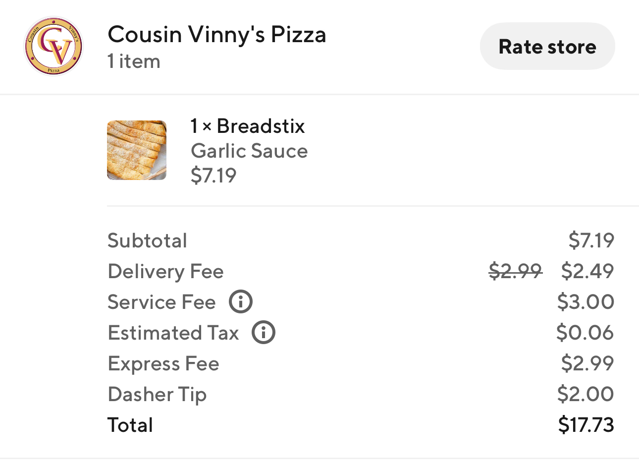Click the Delivery Fee label

coord(166,271)
